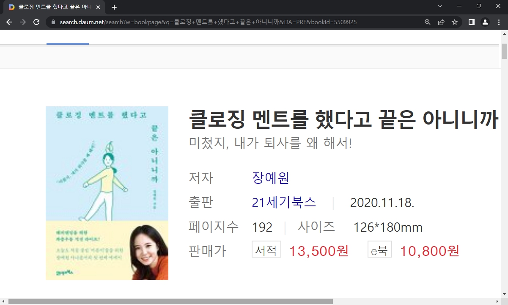Minimize the Chrome window
The image size is (508, 305).
(x=459, y=6)
